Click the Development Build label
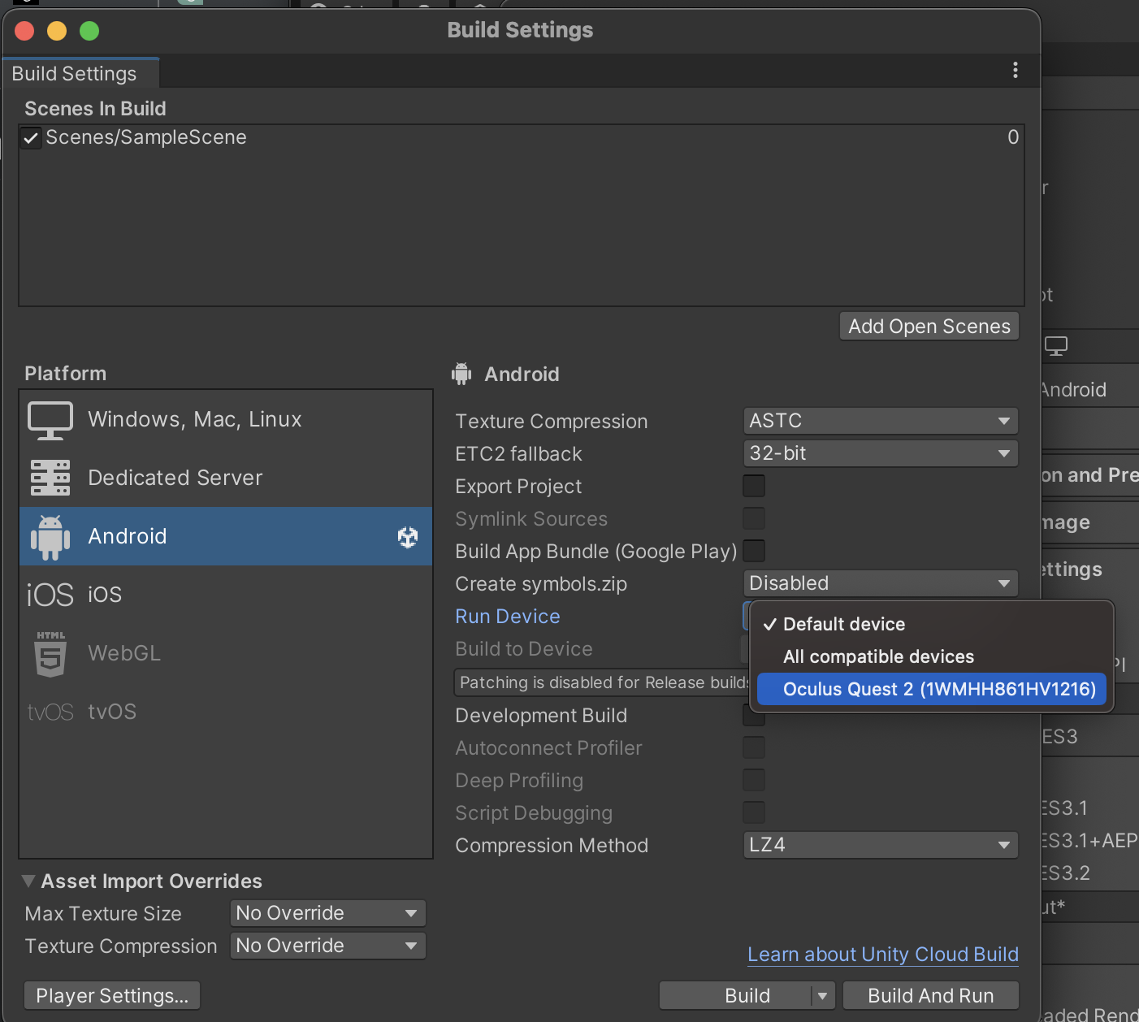 [541, 716]
